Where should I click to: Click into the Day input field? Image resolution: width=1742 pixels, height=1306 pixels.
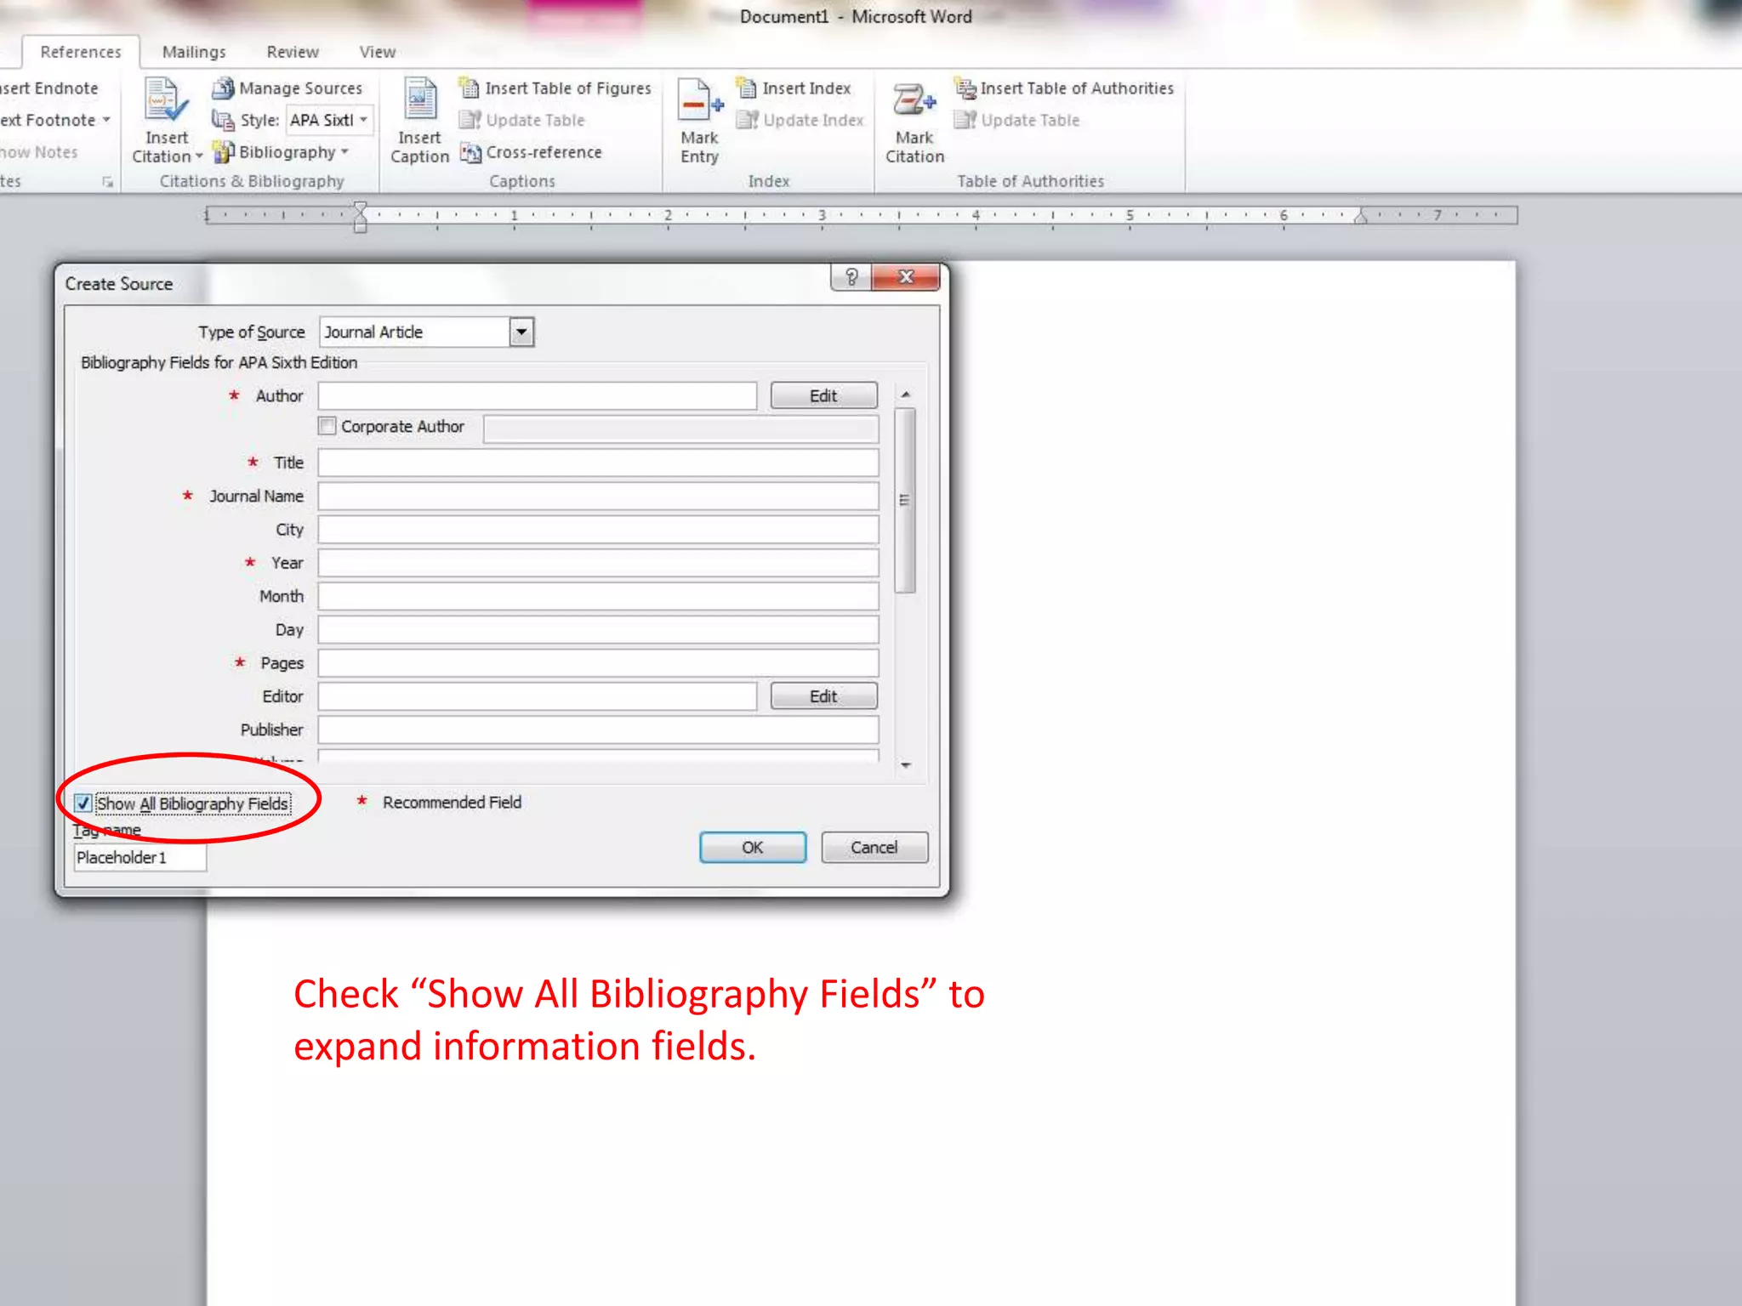click(x=599, y=629)
